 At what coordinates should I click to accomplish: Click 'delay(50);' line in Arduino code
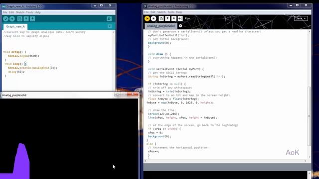tap(16, 72)
